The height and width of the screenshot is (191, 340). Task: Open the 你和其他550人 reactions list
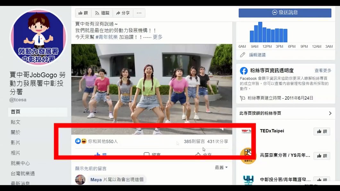(103, 141)
